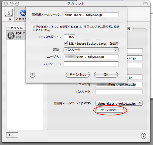This screenshot has height=145, width=153.
Task: Add a new account with plus button
Action: coord(9,135)
